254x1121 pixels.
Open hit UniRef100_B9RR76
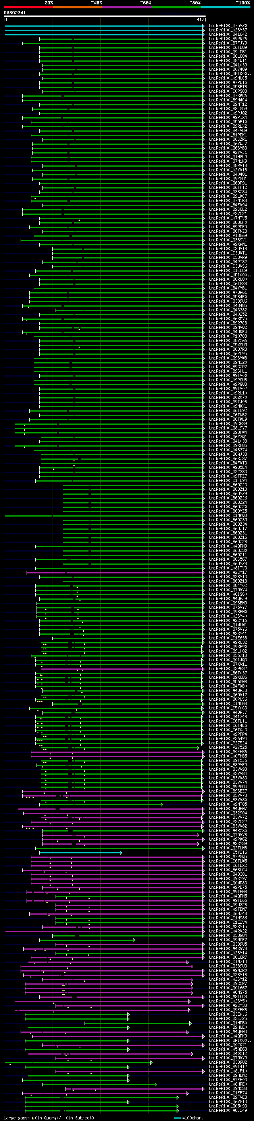pos(228,39)
